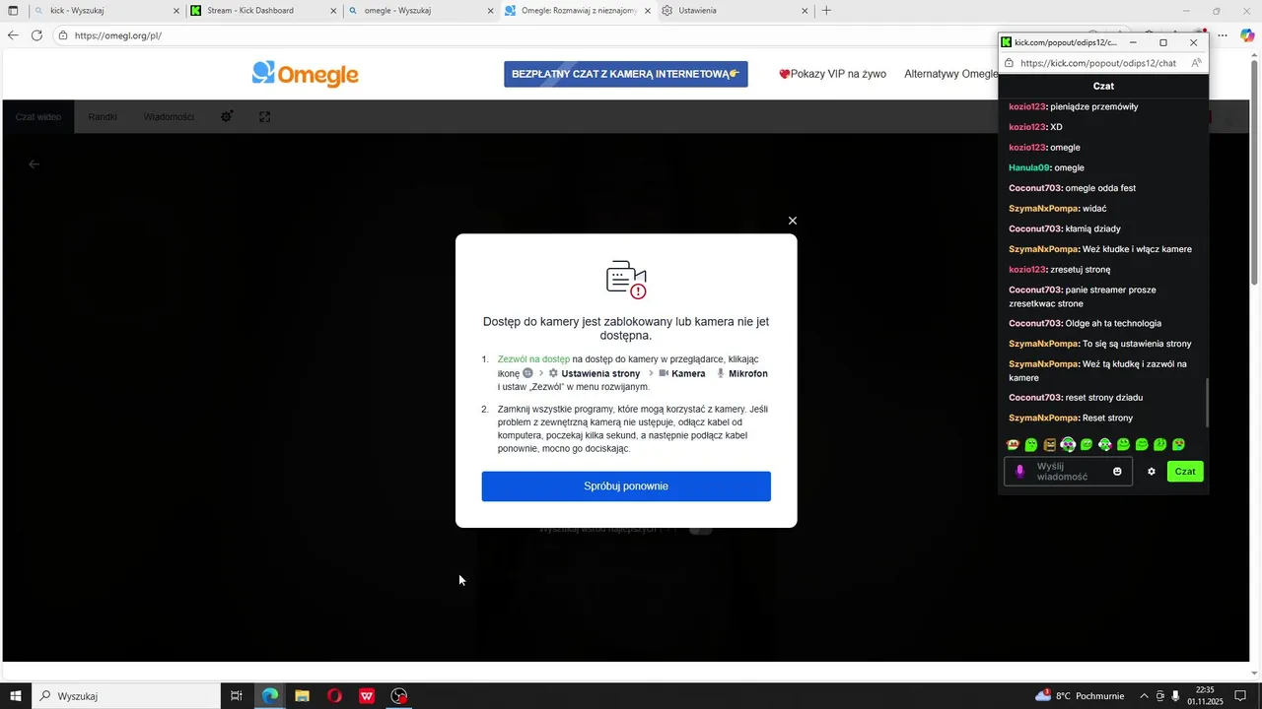The height and width of the screenshot is (709, 1262).
Task: Click the purple microphone icon in chat
Action: (1020, 472)
